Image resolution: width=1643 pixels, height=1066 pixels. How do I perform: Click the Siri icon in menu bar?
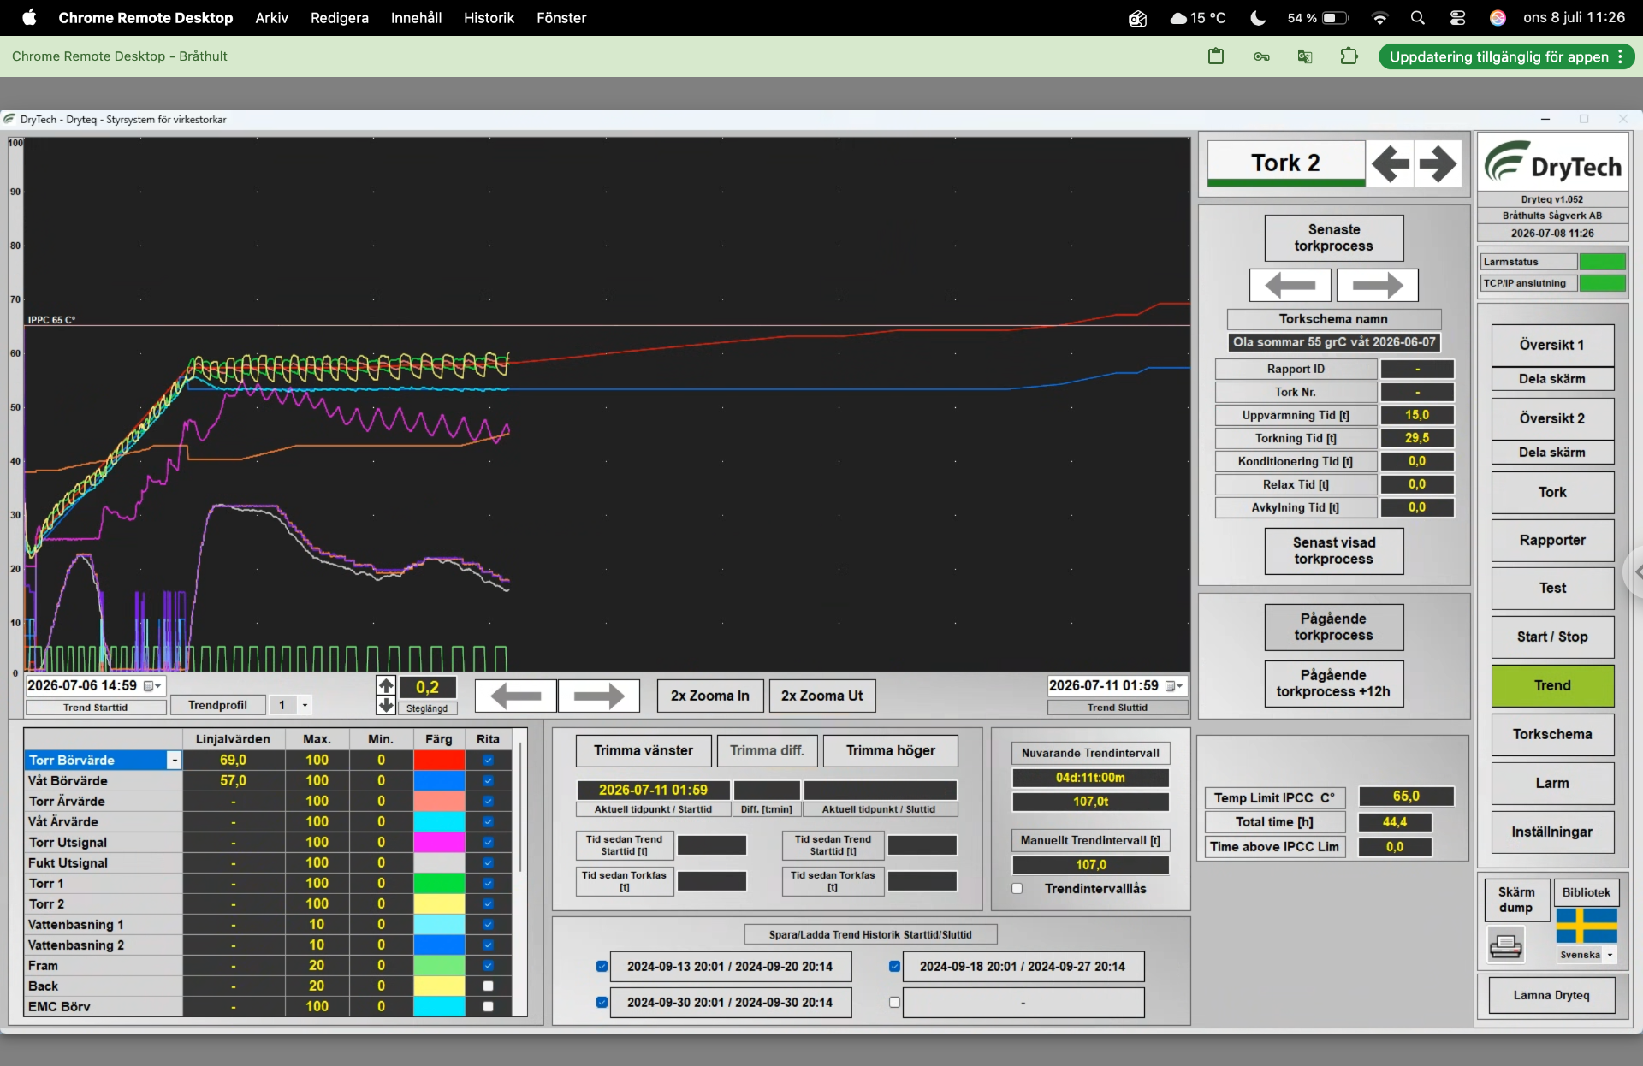1498,17
